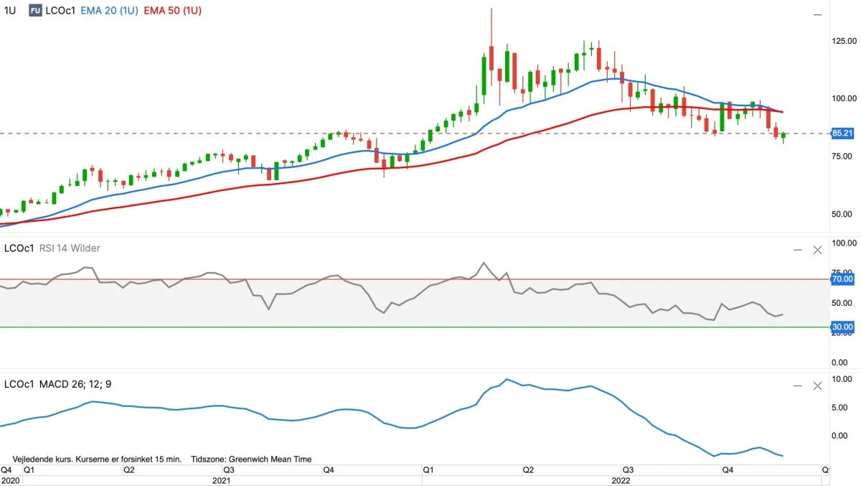Click the 125.00 price axis label
The width and height of the screenshot is (861, 486).
(844, 41)
